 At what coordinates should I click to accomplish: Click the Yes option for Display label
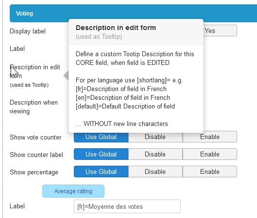coord(220,31)
